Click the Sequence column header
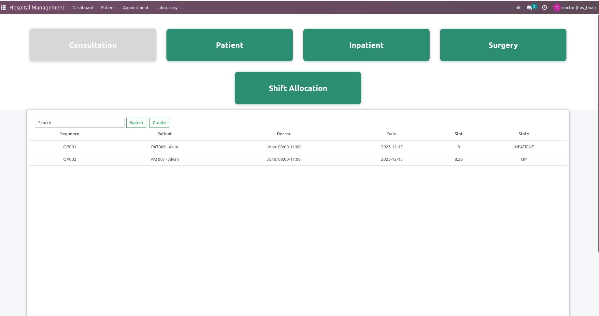Image resolution: width=599 pixels, height=316 pixels. pos(70,134)
